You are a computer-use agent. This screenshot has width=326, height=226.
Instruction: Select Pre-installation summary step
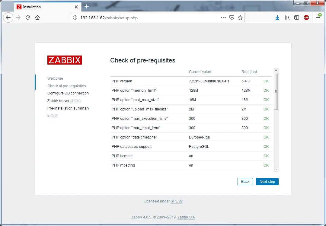coord(68,108)
